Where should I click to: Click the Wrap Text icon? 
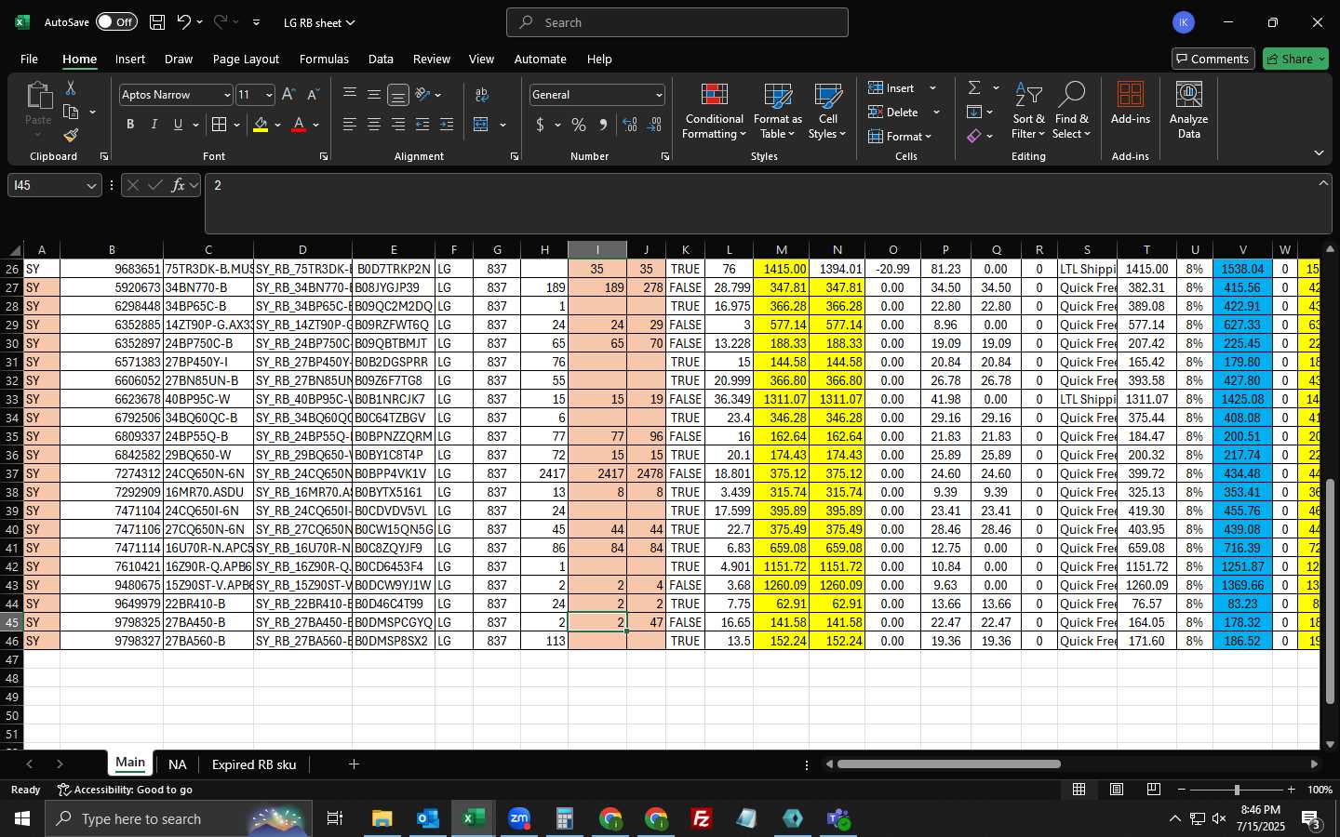pyautogui.click(x=482, y=95)
